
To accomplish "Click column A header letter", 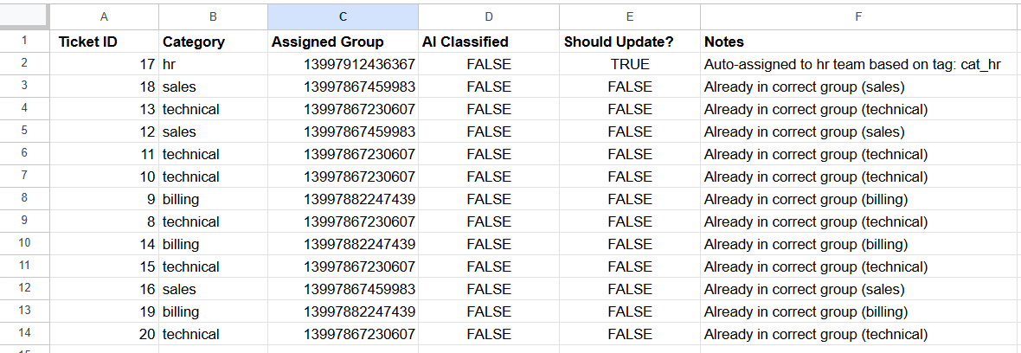I will click(104, 16).
